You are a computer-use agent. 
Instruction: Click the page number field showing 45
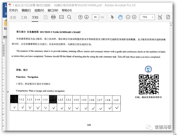pyautogui.click(x=95, y=17)
